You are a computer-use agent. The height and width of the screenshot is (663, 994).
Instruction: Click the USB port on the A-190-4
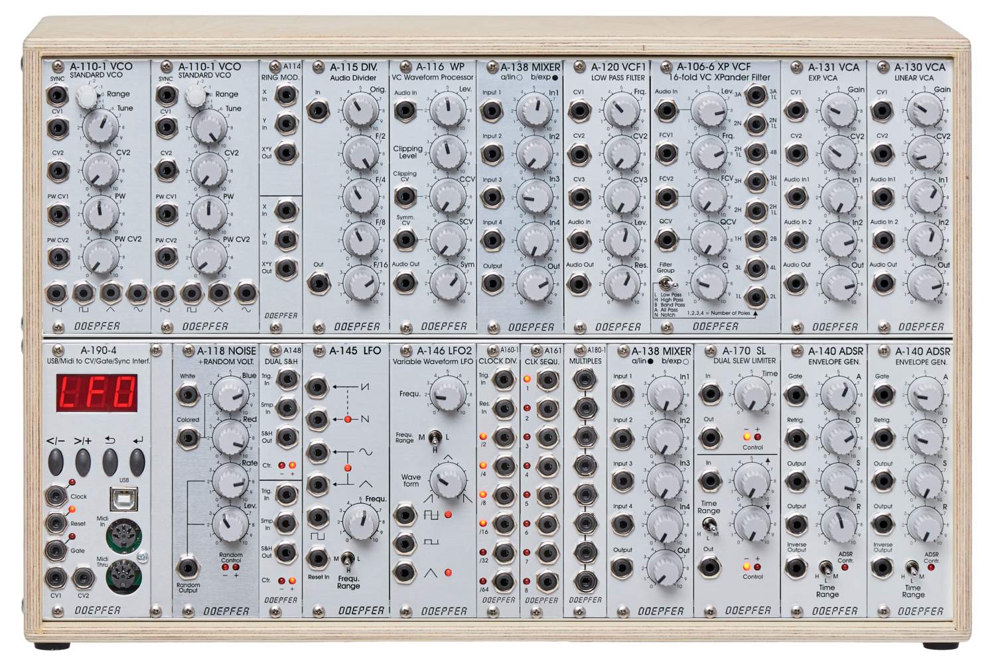124,500
